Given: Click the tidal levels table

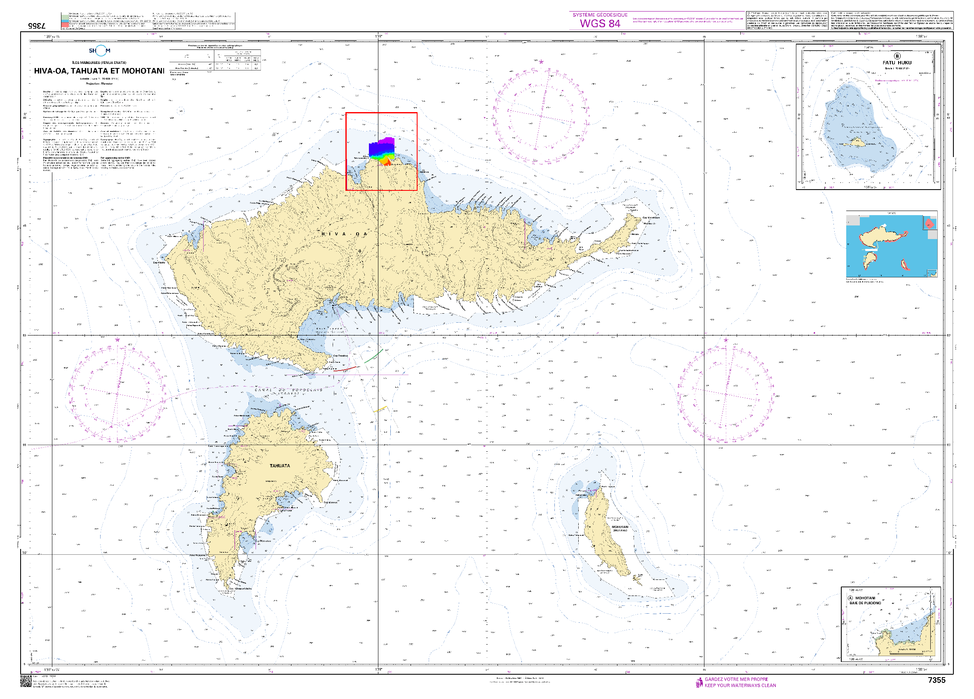Looking at the screenshot, I should (x=215, y=59).
